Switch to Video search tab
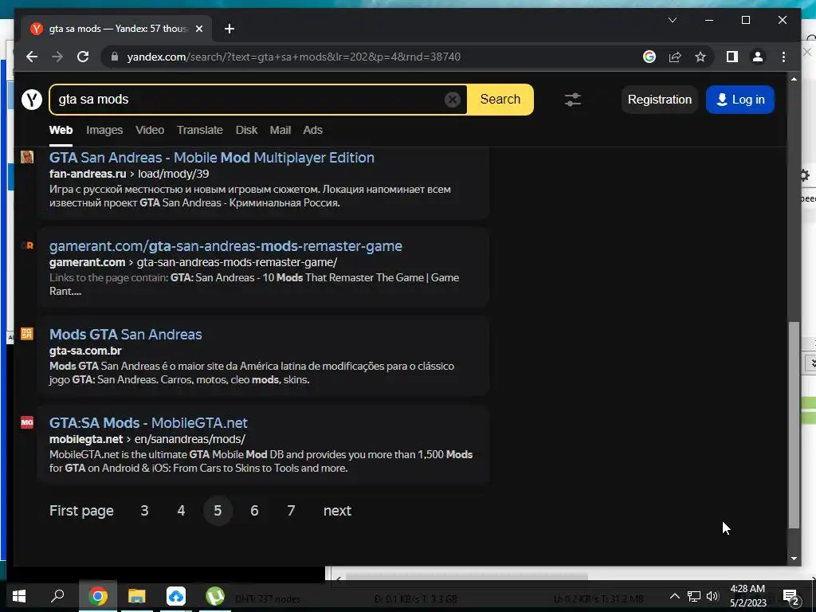 coord(150,130)
